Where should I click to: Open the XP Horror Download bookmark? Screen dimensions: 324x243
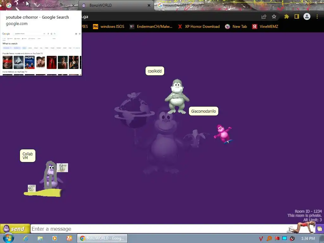(x=199, y=27)
